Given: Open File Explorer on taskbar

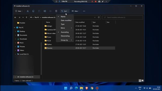Looking at the screenshot, I should (x=82, y=88).
